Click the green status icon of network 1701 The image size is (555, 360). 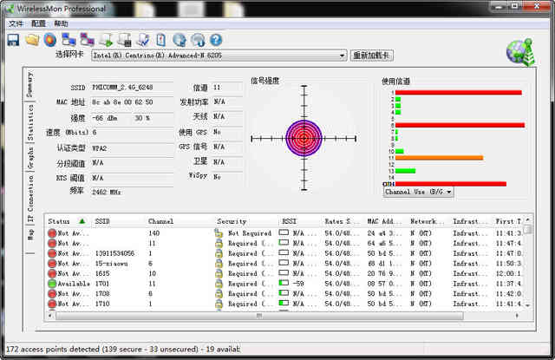pos(52,284)
